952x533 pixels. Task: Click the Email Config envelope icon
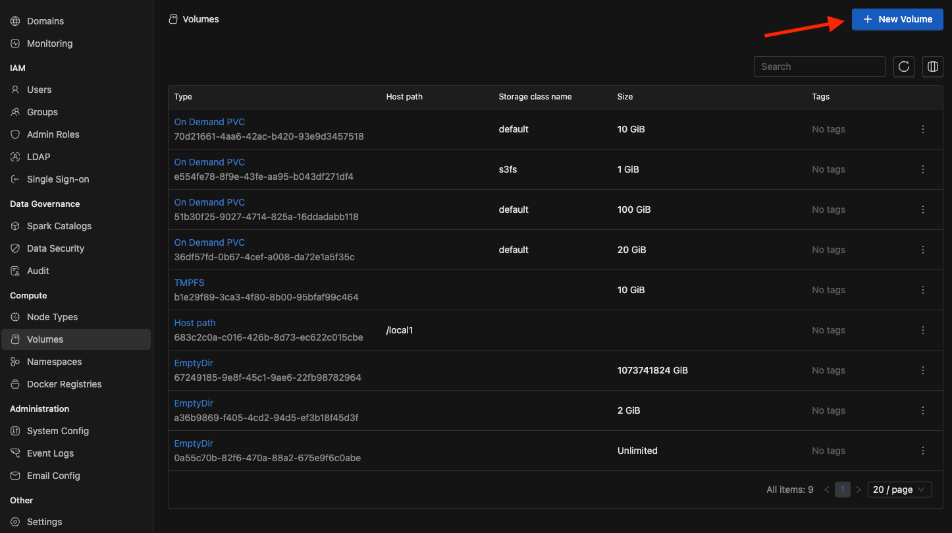(15, 476)
